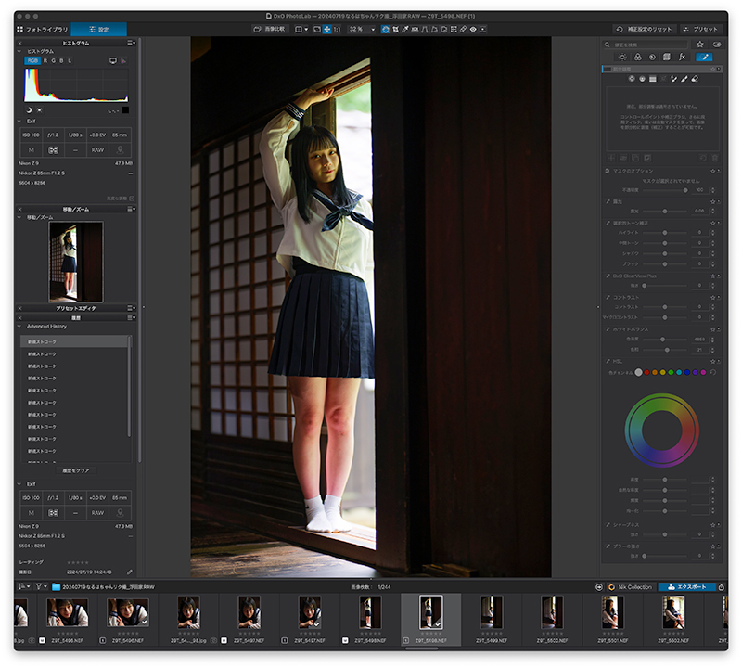Open the fx effects tab
This screenshot has width=742, height=668.
682,58
